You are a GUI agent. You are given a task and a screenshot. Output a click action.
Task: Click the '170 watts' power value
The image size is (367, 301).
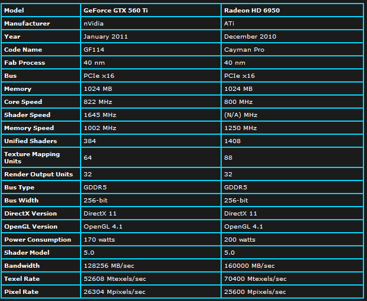99,240
